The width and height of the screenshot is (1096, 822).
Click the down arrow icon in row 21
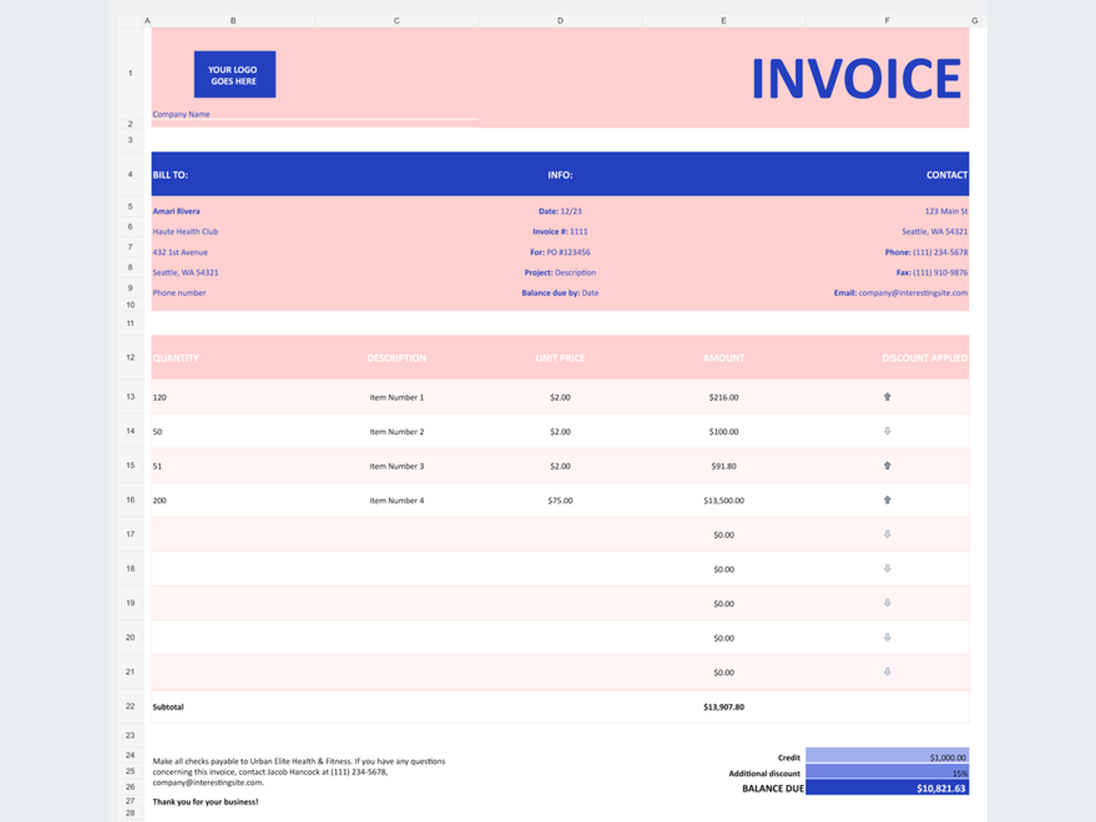coord(887,671)
